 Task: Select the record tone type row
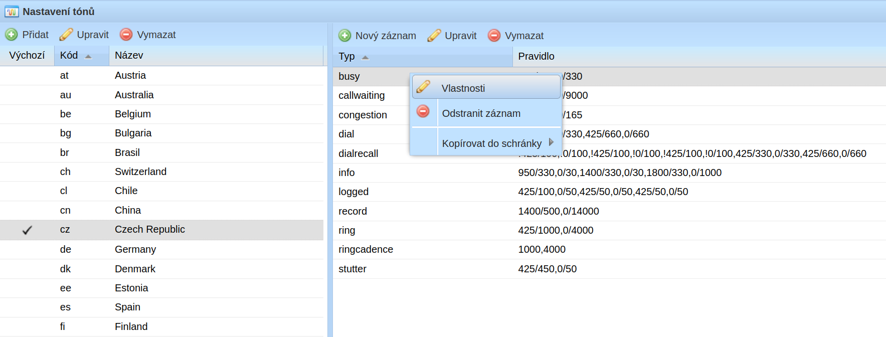[609, 212]
